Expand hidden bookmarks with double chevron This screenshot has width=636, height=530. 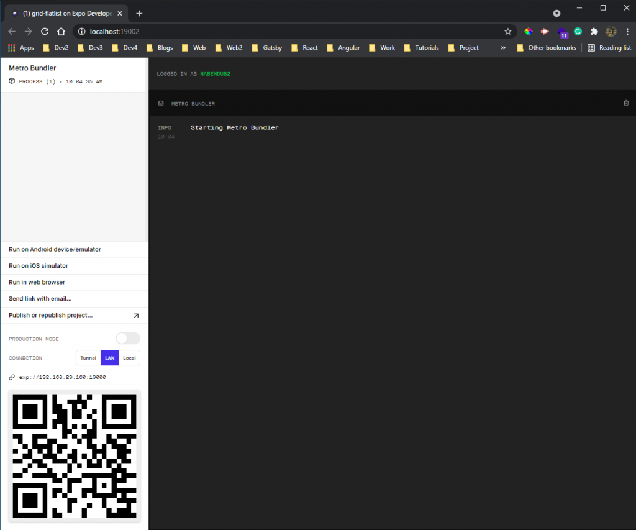[x=503, y=47]
